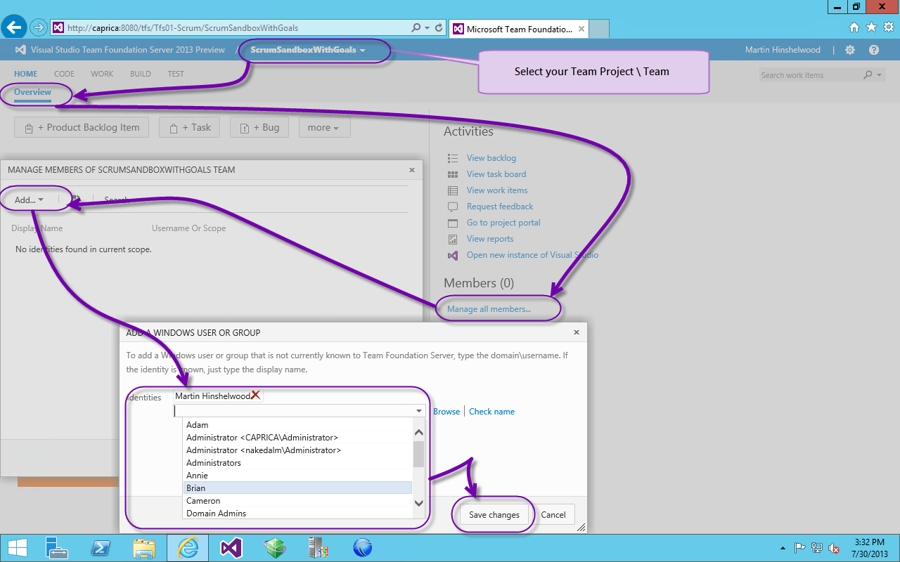Switch to the HOME hub
Viewport: 900px width, 562px height.
point(26,74)
